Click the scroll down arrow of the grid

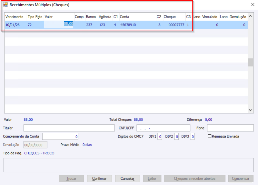pos(251,110)
